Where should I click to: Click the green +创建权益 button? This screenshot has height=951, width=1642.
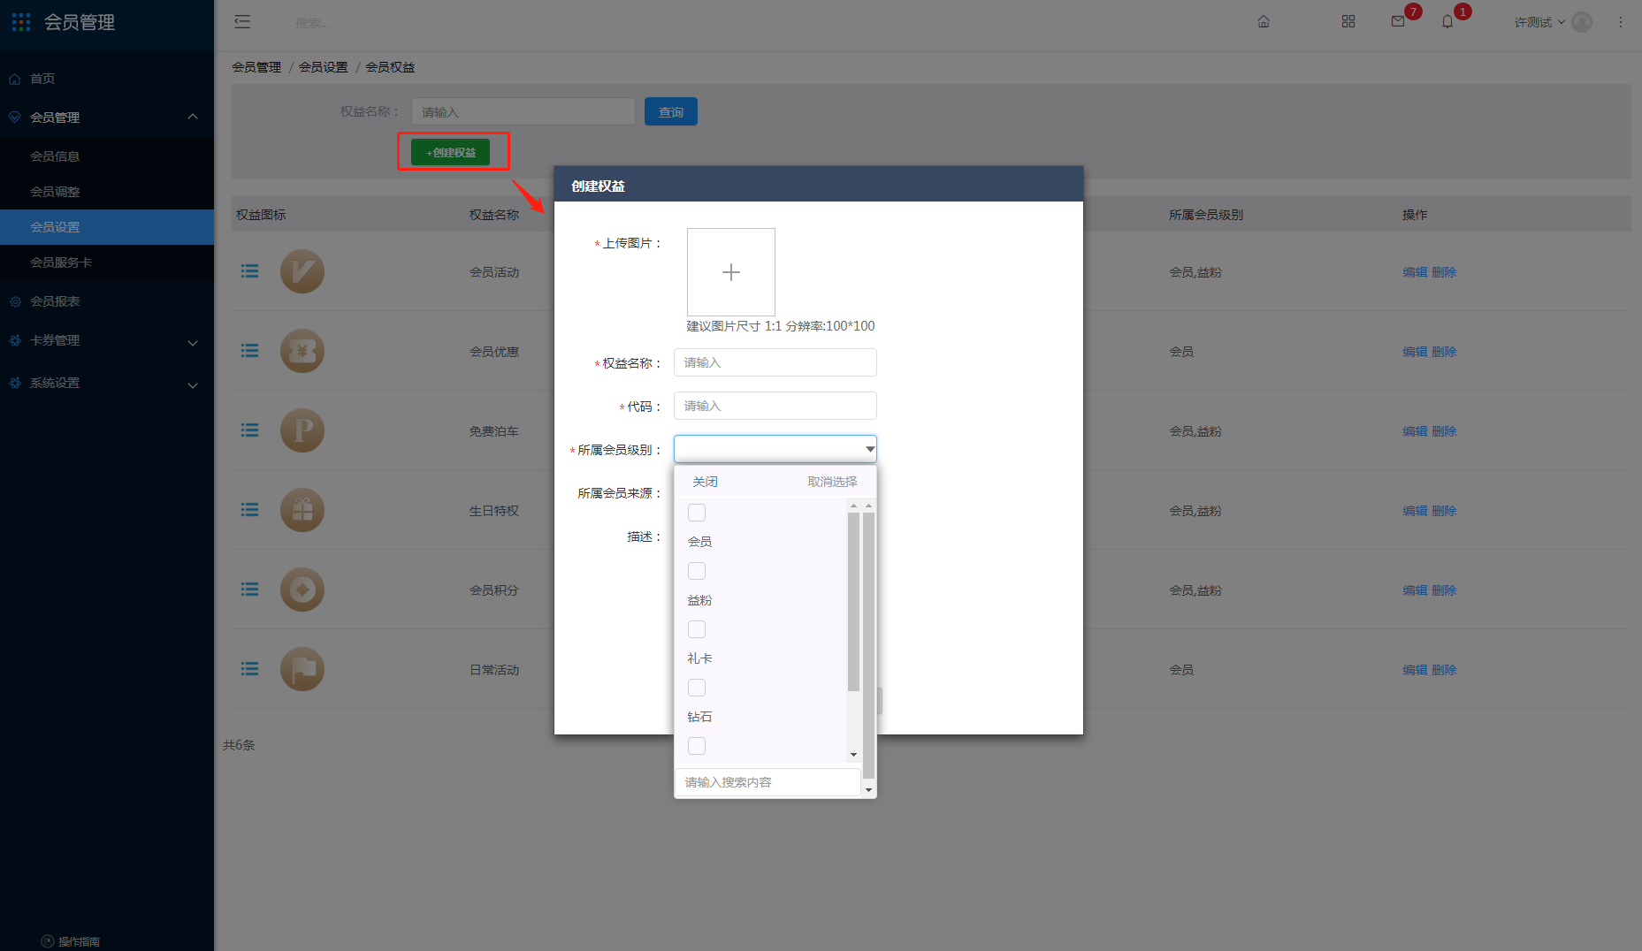click(x=451, y=152)
